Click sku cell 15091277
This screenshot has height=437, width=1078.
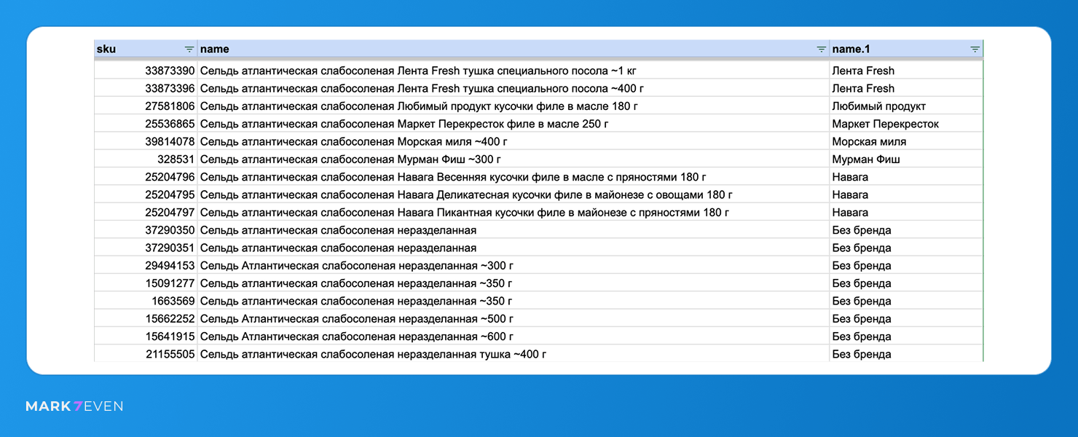pos(146,283)
